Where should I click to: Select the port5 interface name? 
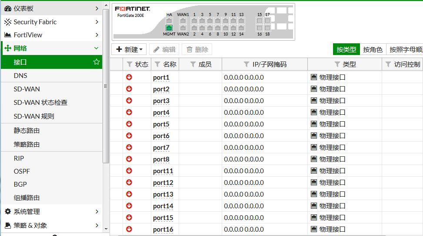161,124
